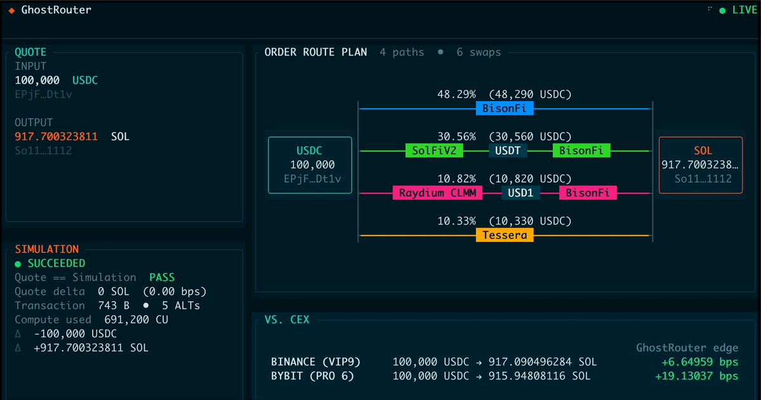The image size is (761, 400).
Task: Click the (0.00 bps) quote delta value
Action: point(175,291)
